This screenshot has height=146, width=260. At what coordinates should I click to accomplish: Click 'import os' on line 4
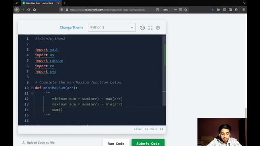[44, 55]
